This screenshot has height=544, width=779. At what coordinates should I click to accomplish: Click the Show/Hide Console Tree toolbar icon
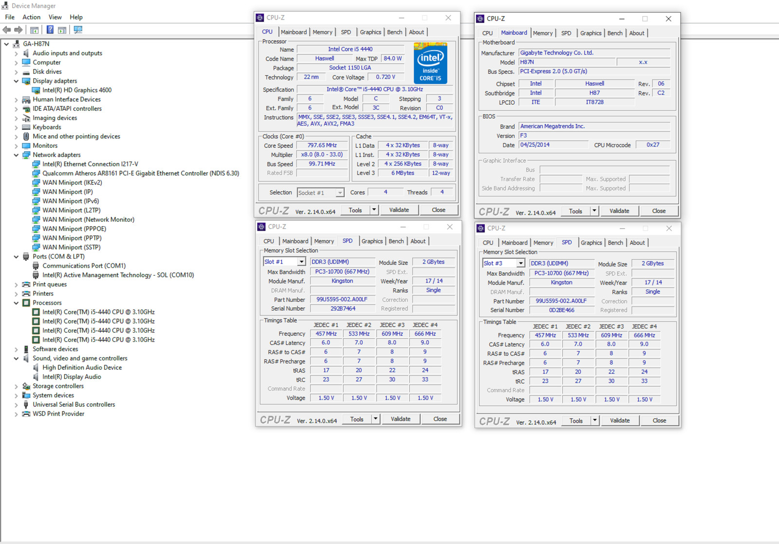coord(34,30)
